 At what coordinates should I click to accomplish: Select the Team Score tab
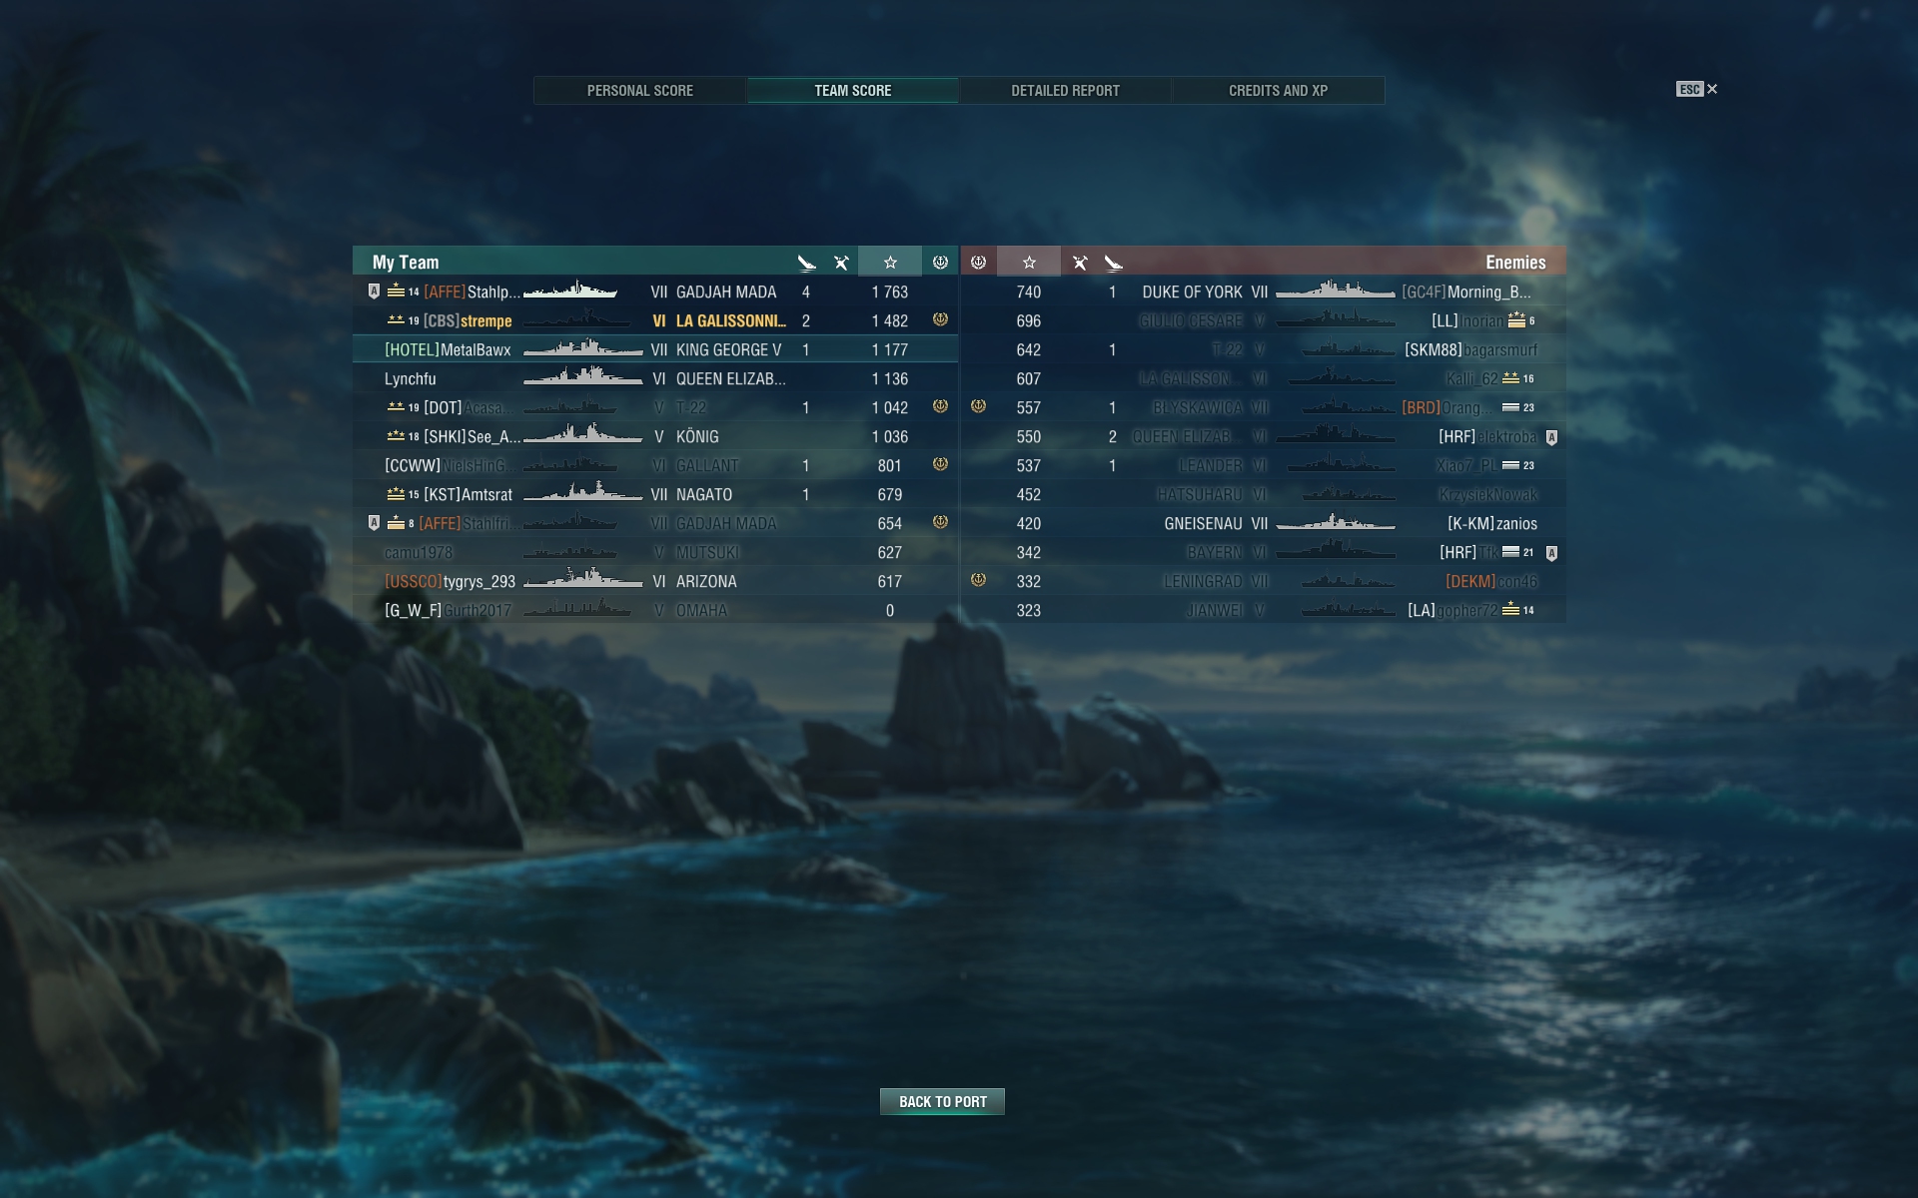click(852, 91)
